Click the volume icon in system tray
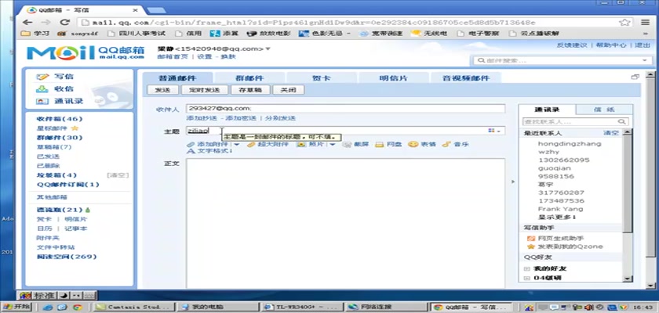Image resolution: width=659 pixels, height=313 pixels. pos(591,308)
